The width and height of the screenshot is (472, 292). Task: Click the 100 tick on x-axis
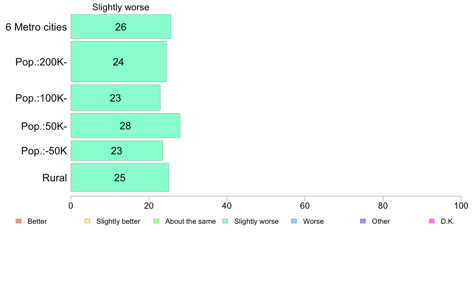(461, 206)
